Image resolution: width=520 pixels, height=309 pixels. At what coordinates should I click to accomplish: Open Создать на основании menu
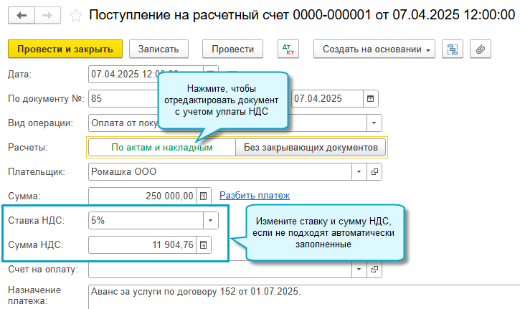coord(374,49)
